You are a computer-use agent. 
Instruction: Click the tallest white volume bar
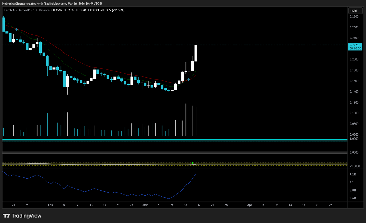coord(185,120)
